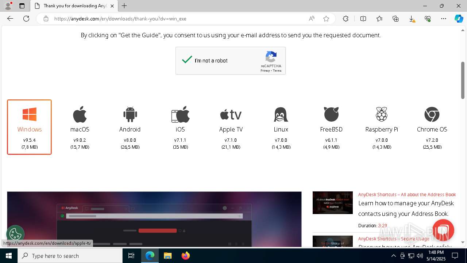Click the taskbar search box
The width and height of the screenshot is (467, 263).
[70, 256]
